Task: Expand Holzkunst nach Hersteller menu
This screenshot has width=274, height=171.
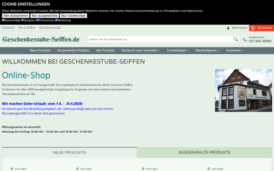Action: tap(141, 51)
